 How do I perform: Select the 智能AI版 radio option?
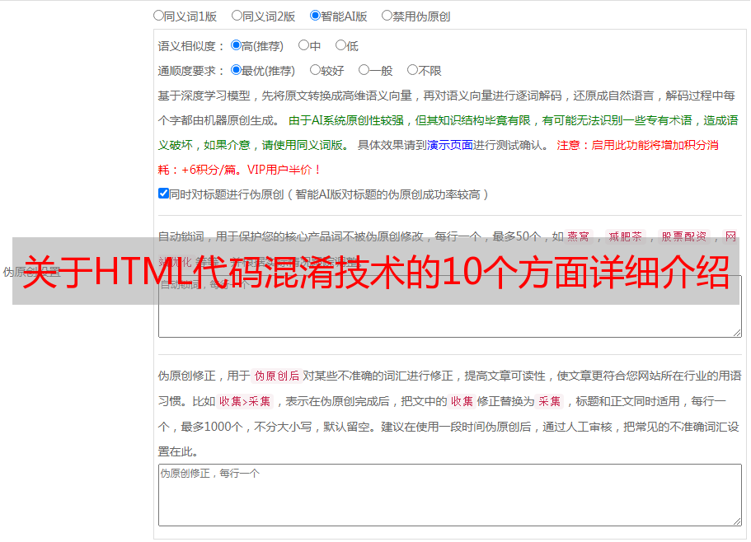(x=315, y=16)
